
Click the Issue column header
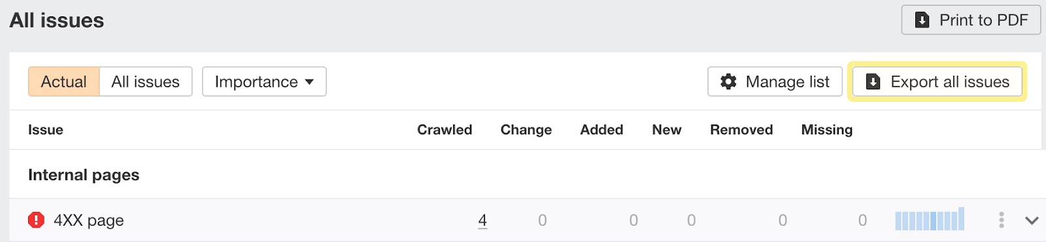point(46,130)
